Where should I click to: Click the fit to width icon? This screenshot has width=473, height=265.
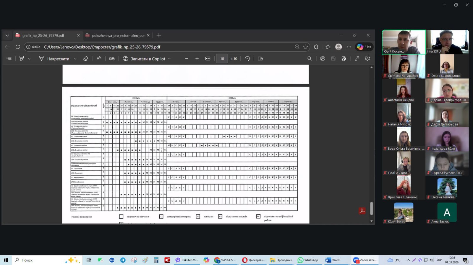pos(208,59)
